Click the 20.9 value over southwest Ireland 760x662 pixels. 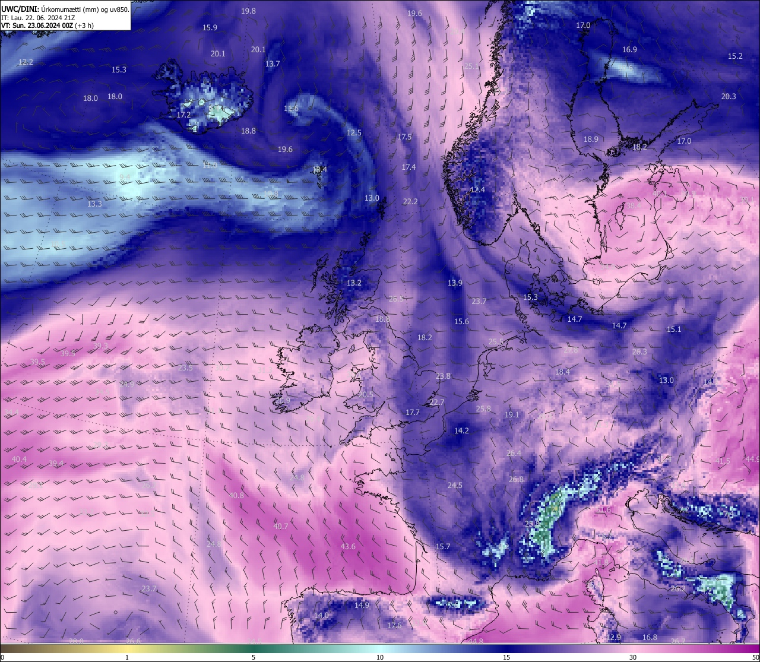coord(283,401)
